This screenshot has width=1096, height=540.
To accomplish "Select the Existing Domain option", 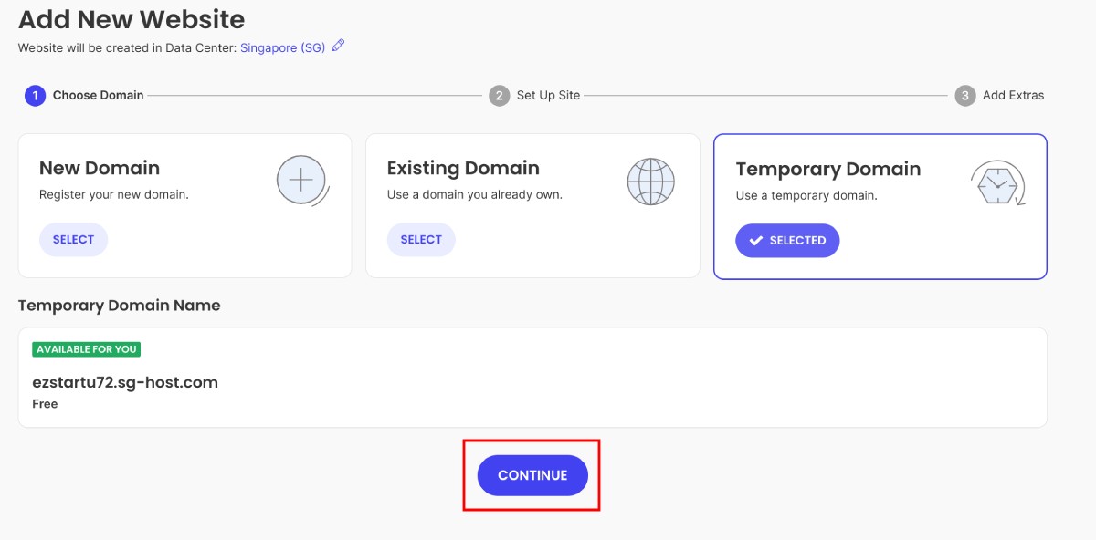I will tap(421, 239).
